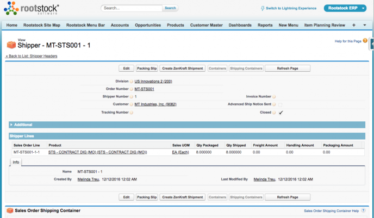Viewport: 374px width, 218px height.
Task: Click the bottom Refresh Page button
Action: [288, 197]
